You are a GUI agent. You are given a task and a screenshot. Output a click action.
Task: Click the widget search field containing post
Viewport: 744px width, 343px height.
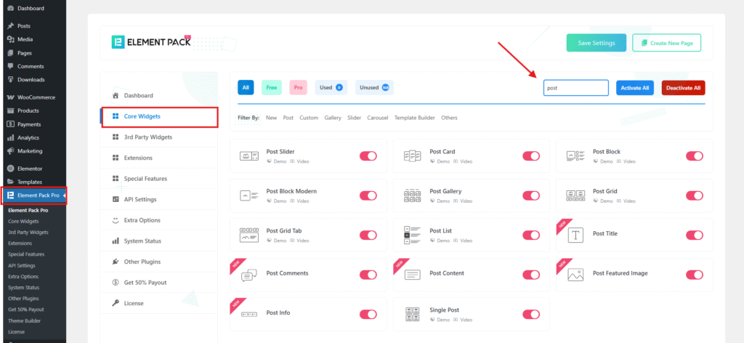click(576, 88)
